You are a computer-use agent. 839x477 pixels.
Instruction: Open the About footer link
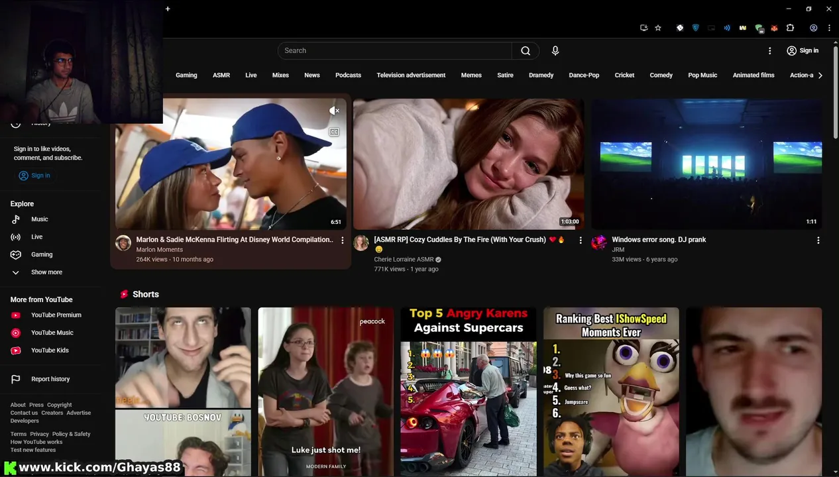(x=18, y=405)
